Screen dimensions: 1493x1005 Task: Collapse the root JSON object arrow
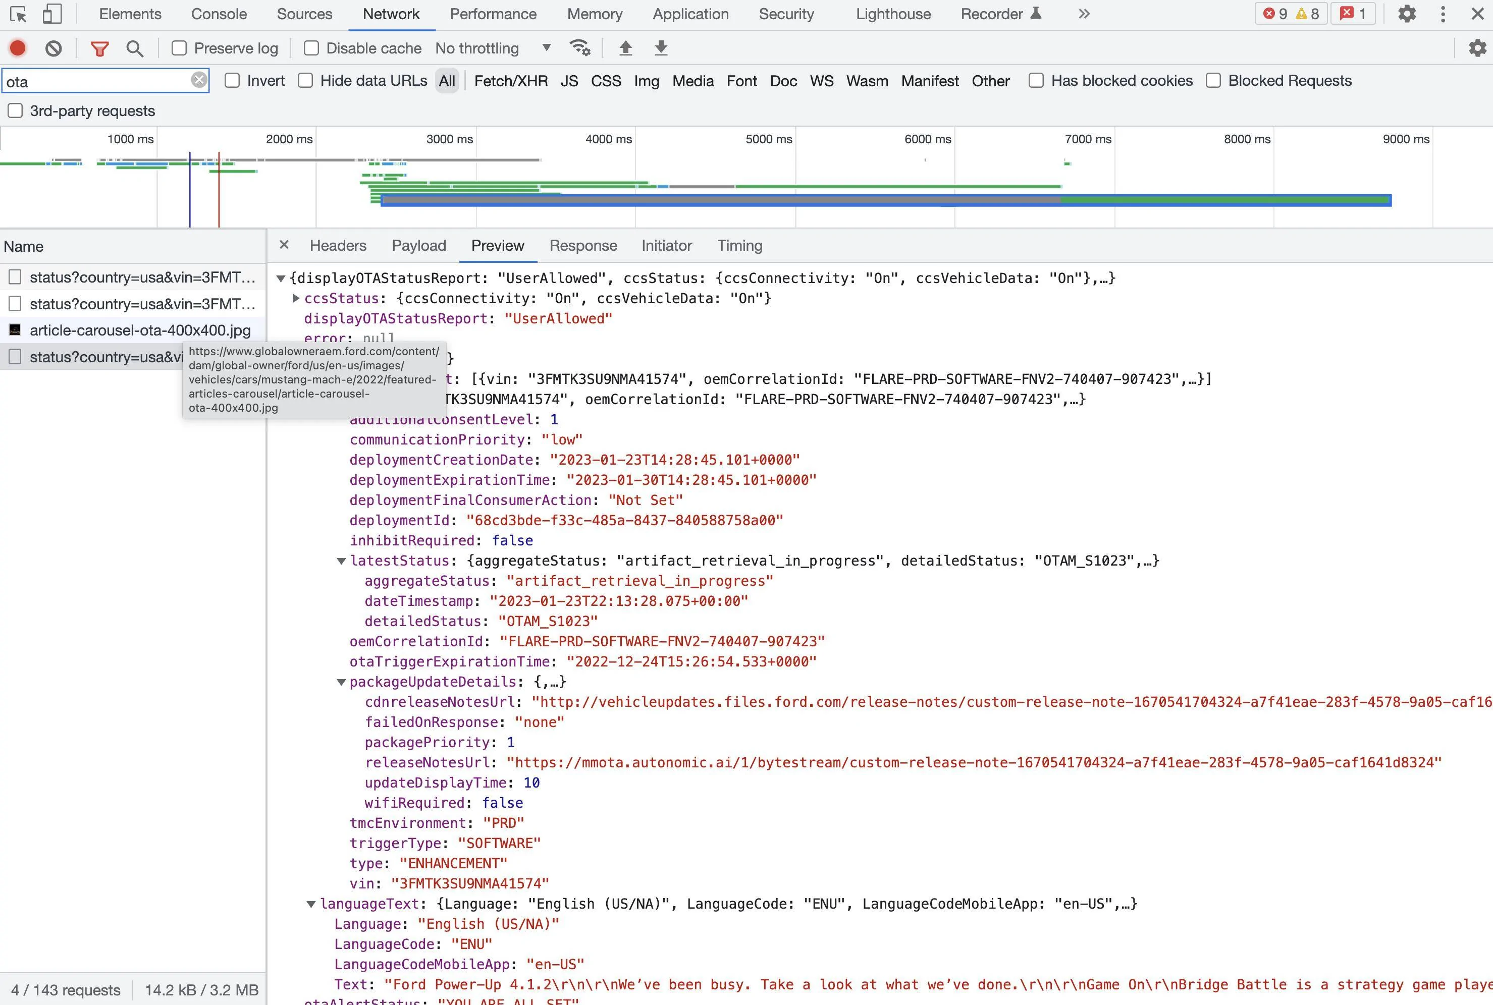[x=281, y=278]
